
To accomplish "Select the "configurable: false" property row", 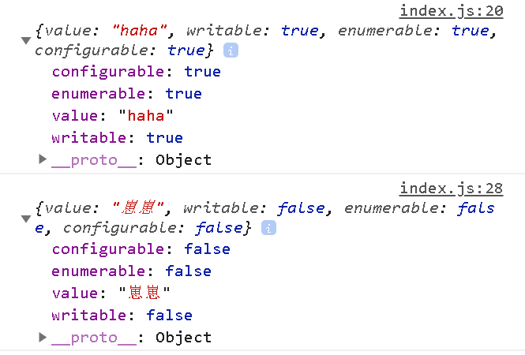I will (x=141, y=249).
